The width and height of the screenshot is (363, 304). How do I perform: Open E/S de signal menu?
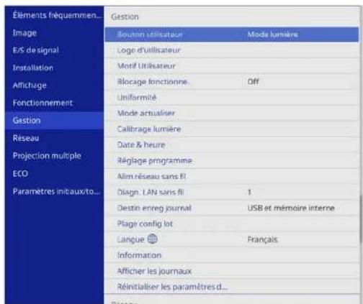coord(54,50)
